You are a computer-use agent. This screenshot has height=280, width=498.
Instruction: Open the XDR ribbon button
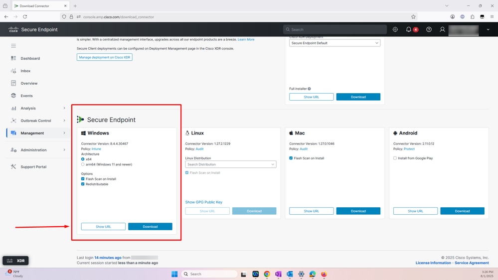(x=15, y=261)
